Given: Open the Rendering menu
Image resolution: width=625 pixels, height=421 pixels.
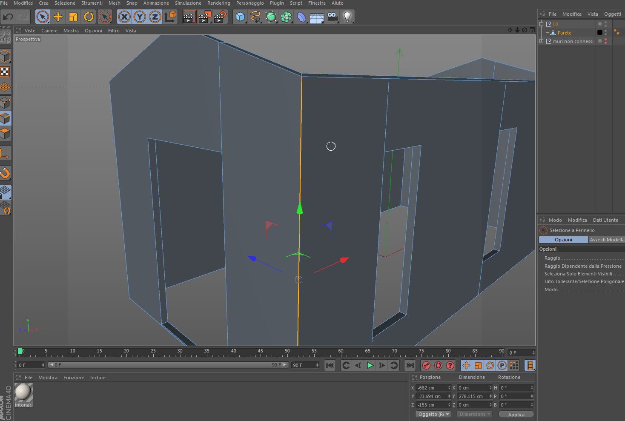Looking at the screenshot, I should (219, 3).
